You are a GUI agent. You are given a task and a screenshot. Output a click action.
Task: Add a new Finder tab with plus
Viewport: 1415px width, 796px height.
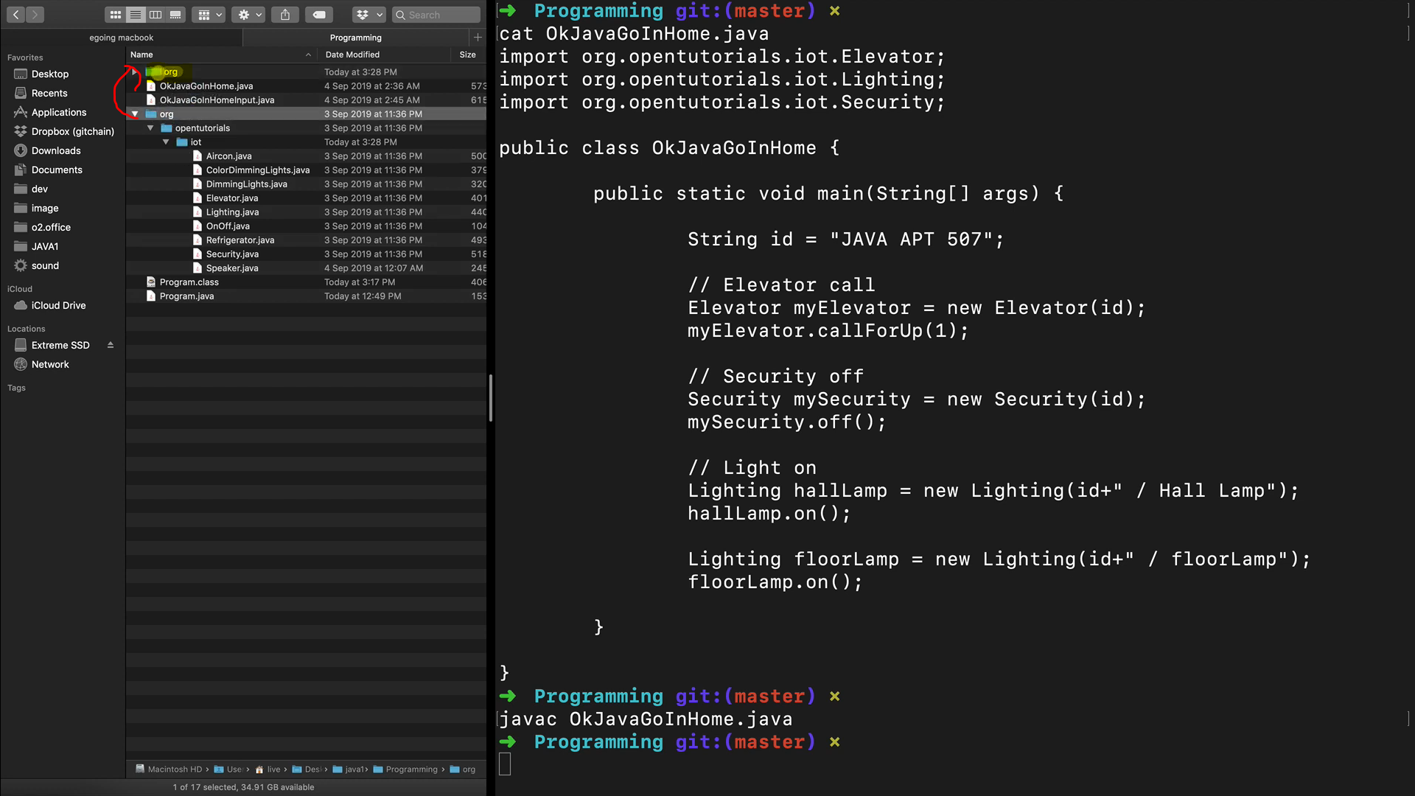478,38
